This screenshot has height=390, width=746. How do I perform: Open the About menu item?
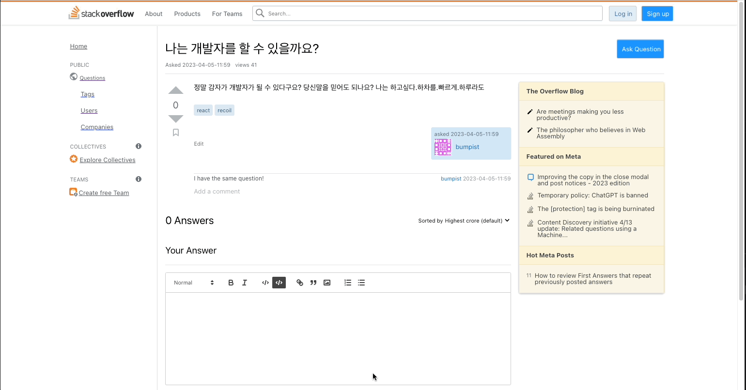point(154,14)
